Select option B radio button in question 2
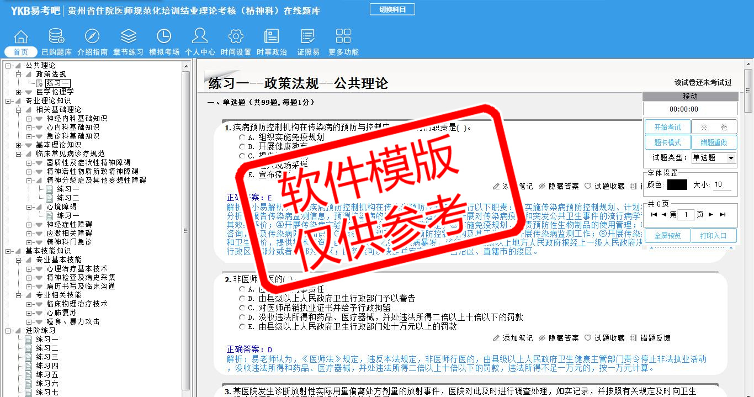Image resolution: width=754 pixels, height=397 pixels. pyautogui.click(x=242, y=299)
